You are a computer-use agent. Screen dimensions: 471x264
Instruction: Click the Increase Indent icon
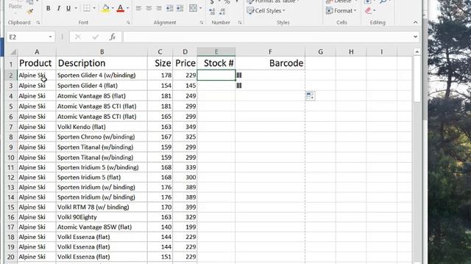coord(180,8)
